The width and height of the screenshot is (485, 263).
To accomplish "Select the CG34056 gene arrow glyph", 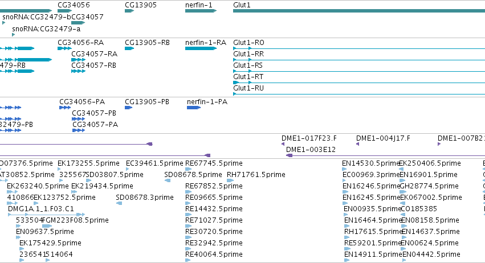I will pos(64,11).
